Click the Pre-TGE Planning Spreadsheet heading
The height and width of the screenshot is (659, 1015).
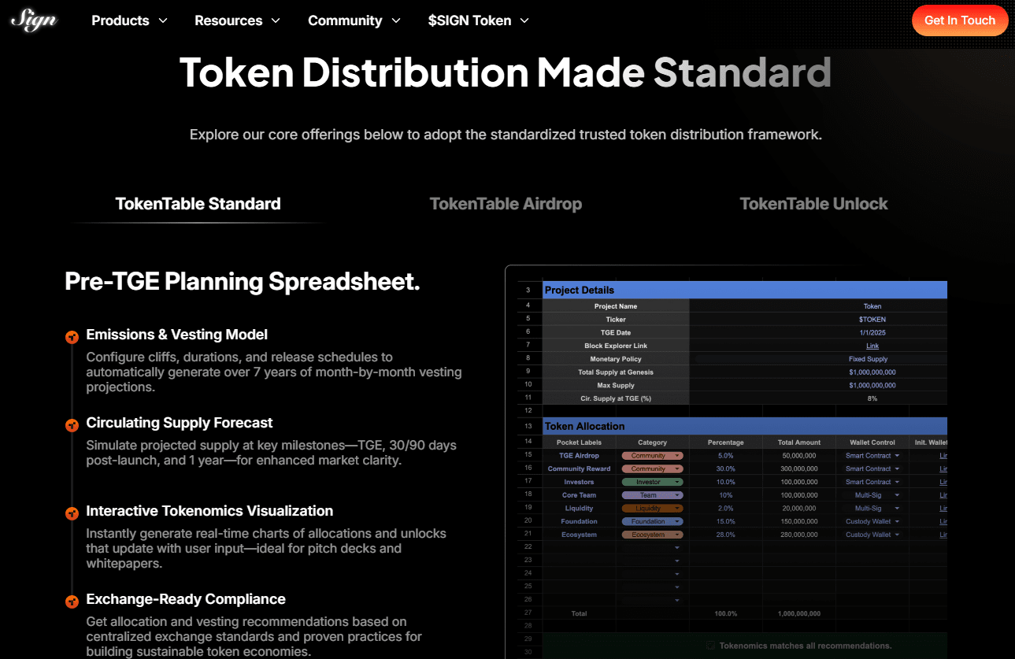tap(242, 282)
